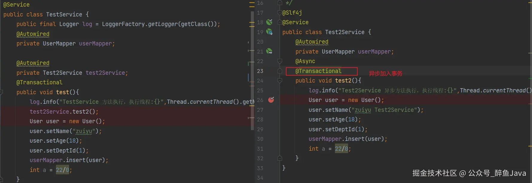Click @Transactional annotation in TestService
This screenshot has height=183, width=532.
click(39, 82)
